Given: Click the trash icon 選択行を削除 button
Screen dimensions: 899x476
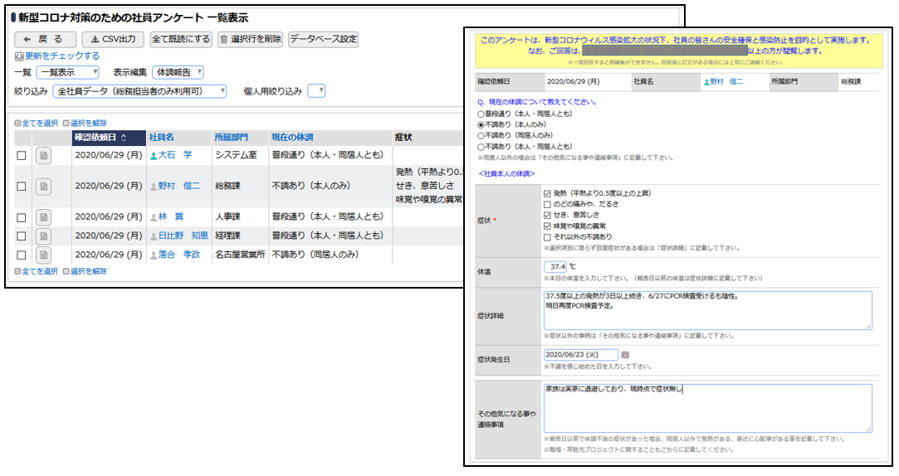Looking at the screenshot, I should 250,39.
